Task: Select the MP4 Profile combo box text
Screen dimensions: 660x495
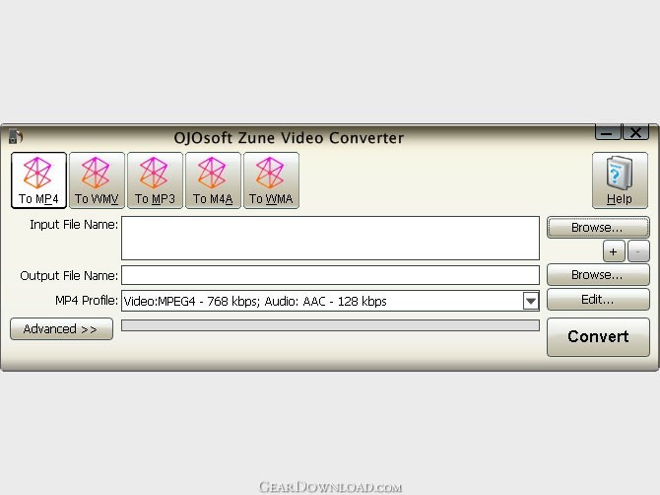Action: click(x=255, y=301)
